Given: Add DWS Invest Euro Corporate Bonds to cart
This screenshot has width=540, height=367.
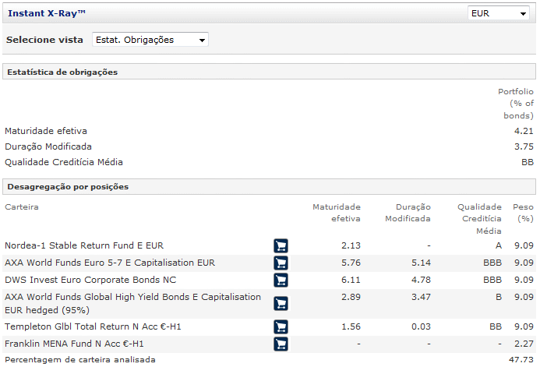Looking at the screenshot, I should pos(281,281).
